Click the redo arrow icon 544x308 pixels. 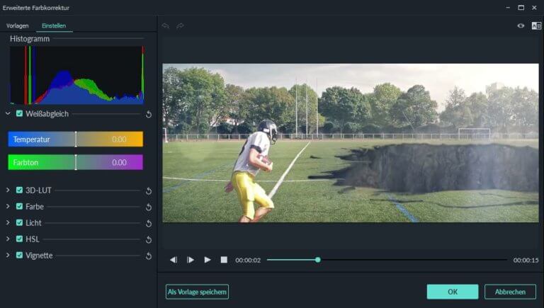pos(180,25)
